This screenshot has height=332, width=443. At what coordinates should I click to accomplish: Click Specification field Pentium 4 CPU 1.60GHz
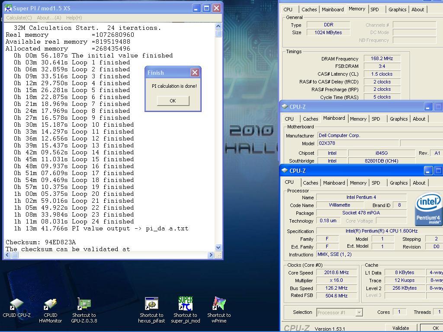point(379,231)
